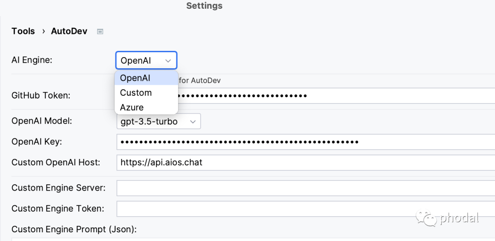Screen dimensions: 495x241
Task: Click the empty Custom Engine Server field
Action: click(302, 188)
